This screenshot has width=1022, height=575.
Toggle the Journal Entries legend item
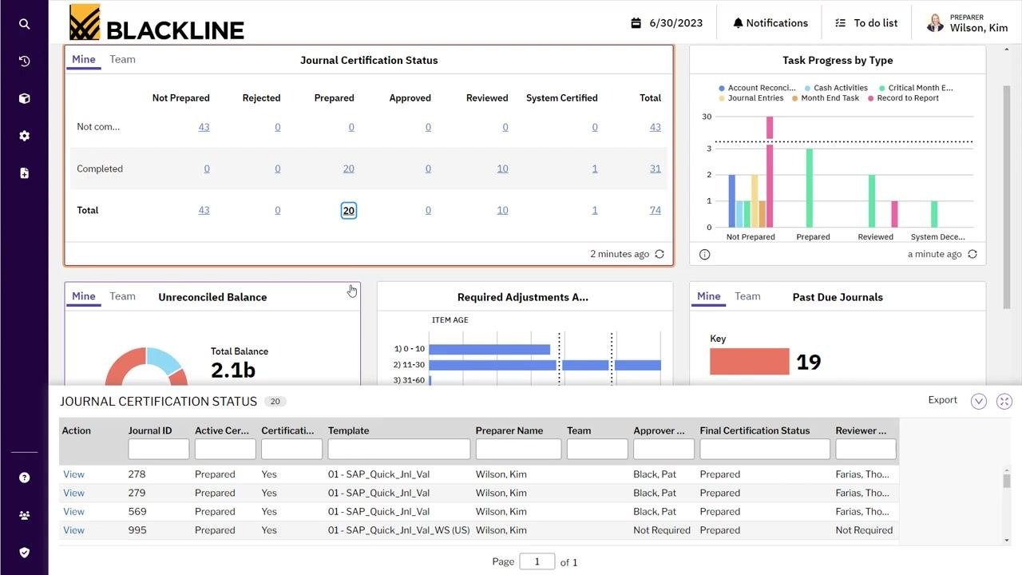point(751,98)
